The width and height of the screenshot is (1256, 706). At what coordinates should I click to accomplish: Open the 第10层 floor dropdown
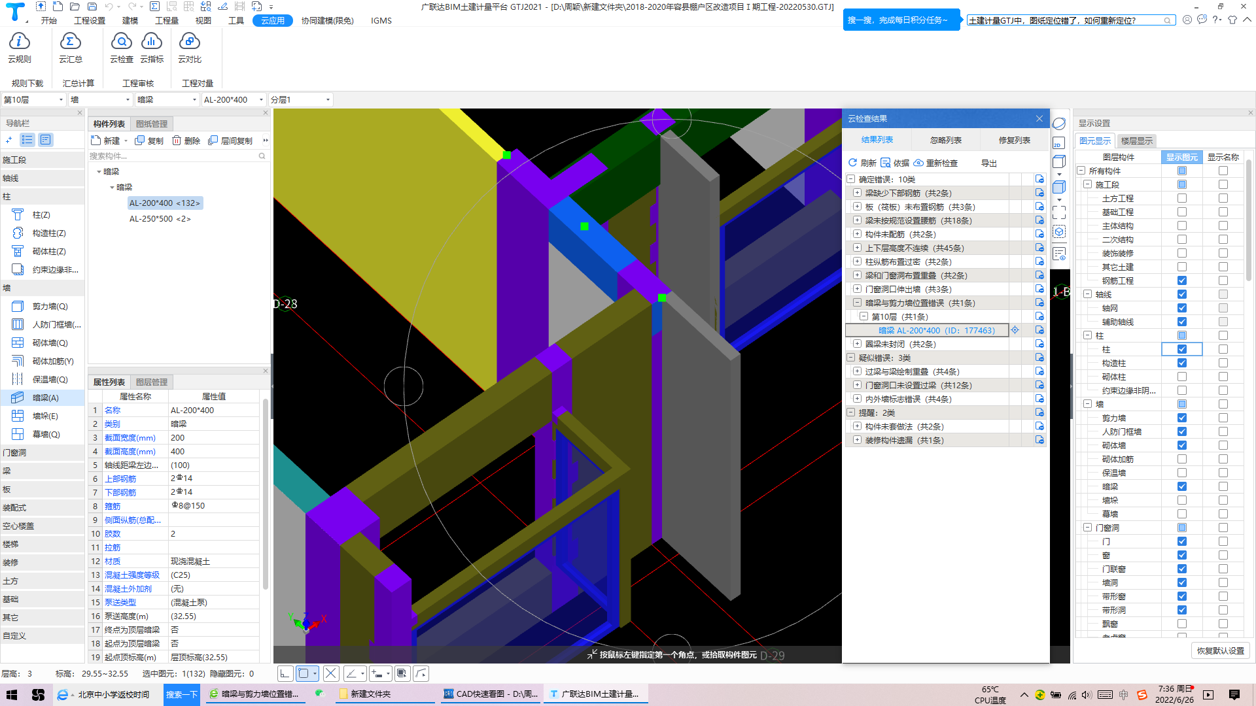click(x=33, y=100)
